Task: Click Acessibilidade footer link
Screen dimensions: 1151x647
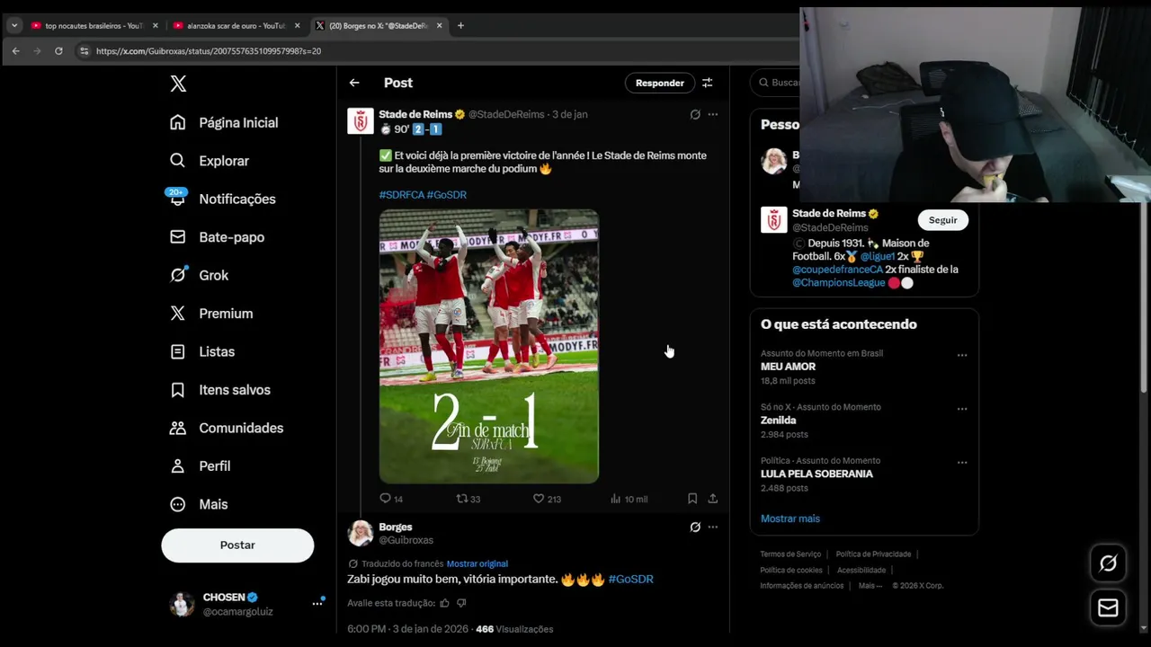Action: pos(861,571)
